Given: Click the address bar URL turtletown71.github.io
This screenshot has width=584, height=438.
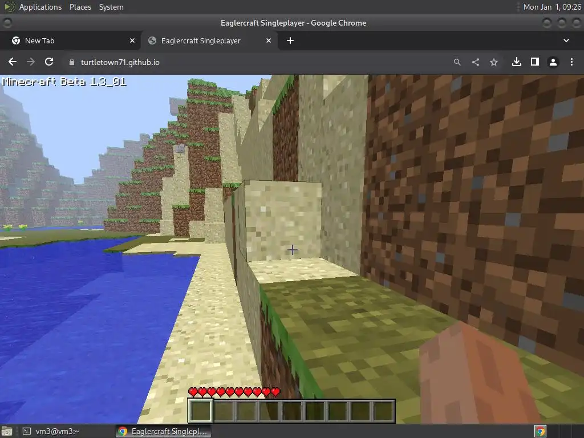Looking at the screenshot, I should click(120, 62).
